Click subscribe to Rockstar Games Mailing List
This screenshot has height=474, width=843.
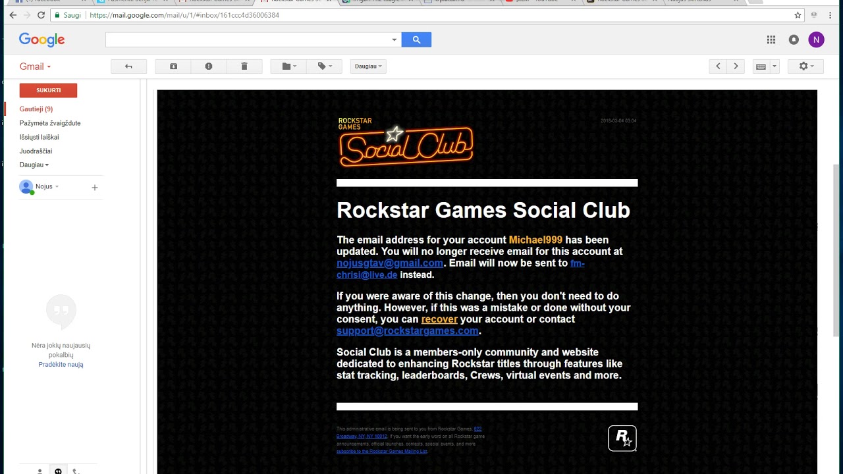click(382, 452)
